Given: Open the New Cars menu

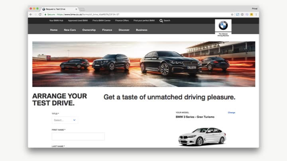Looking at the screenshot, I should (x=70, y=30).
